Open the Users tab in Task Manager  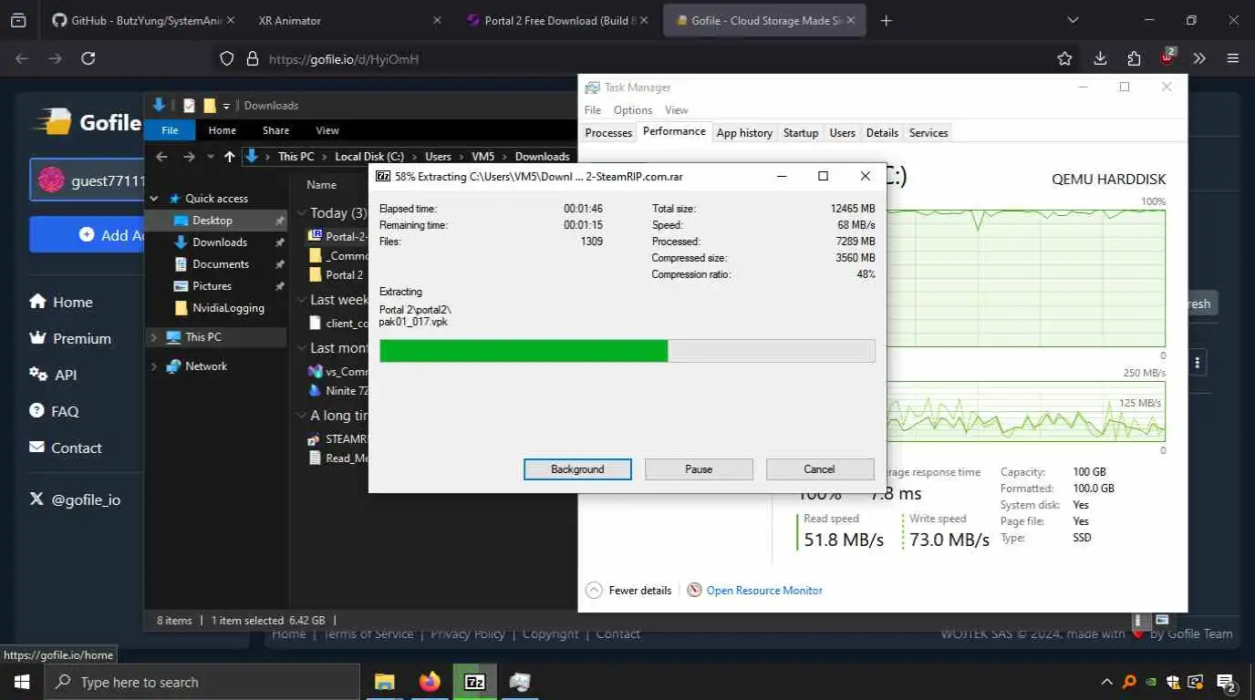click(x=842, y=133)
